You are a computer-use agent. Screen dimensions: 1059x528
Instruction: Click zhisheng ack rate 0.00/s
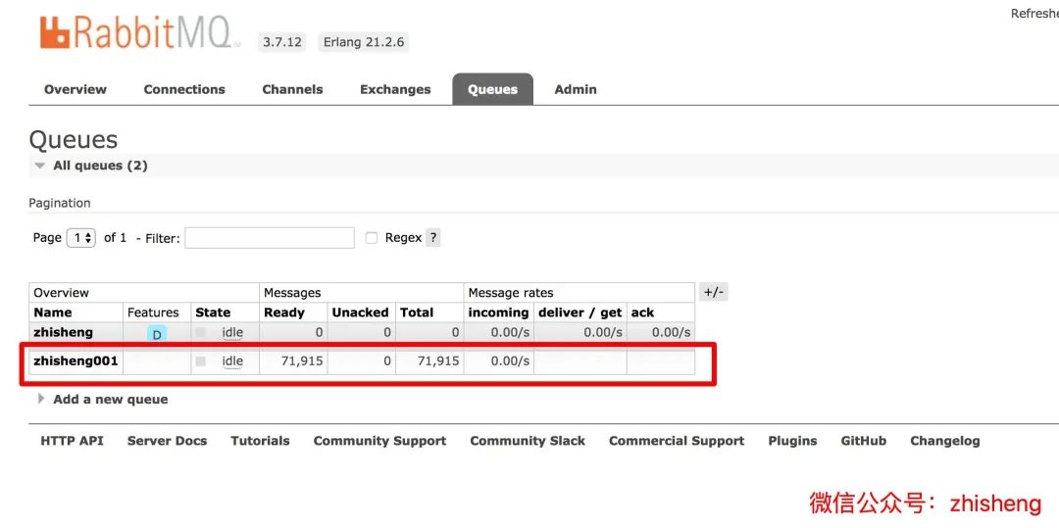[x=672, y=332]
